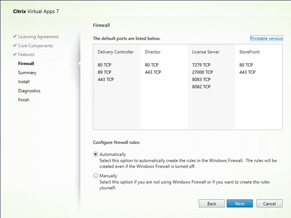Image resolution: width=291 pixels, height=218 pixels.
Task: Go to the Licensing Agreement step
Action: point(38,37)
